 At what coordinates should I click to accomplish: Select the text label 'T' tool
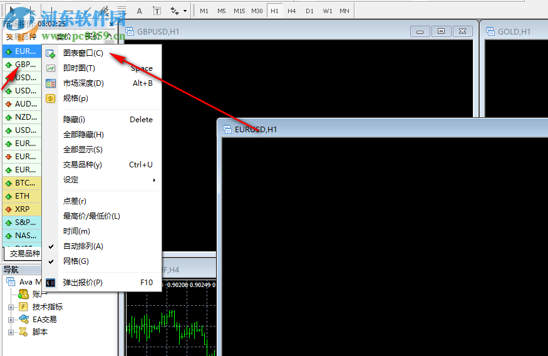click(x=157, y=11)
